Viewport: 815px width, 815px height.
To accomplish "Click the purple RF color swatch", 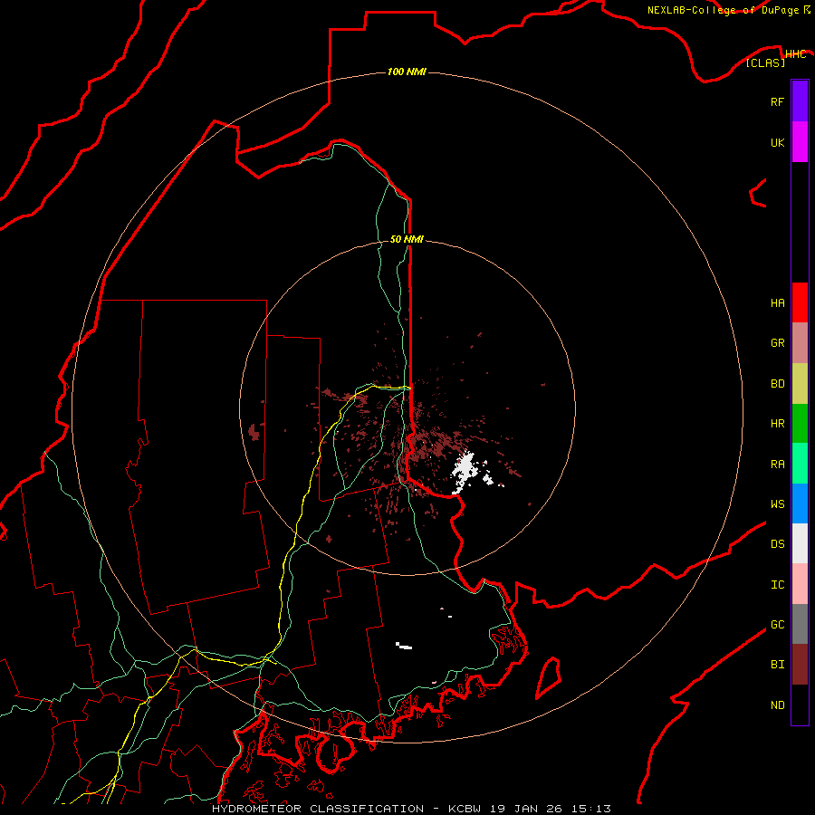I will 800,101.
